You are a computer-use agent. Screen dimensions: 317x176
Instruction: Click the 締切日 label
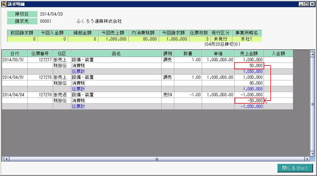click(22, 14)
